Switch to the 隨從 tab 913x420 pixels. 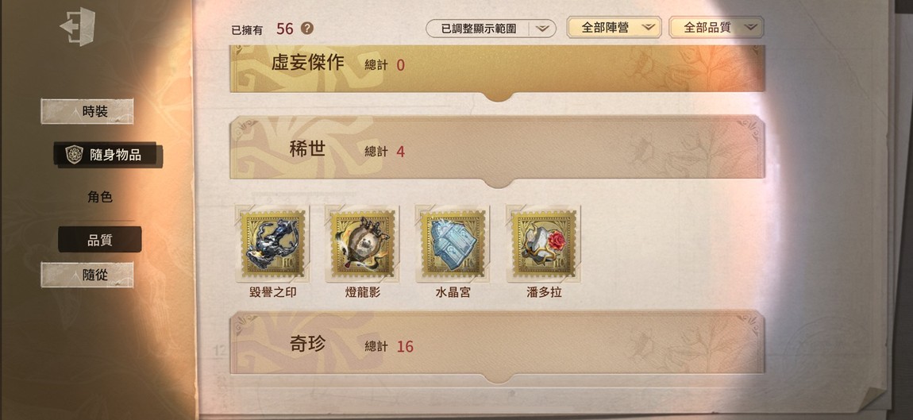click(x=87, y=275)
